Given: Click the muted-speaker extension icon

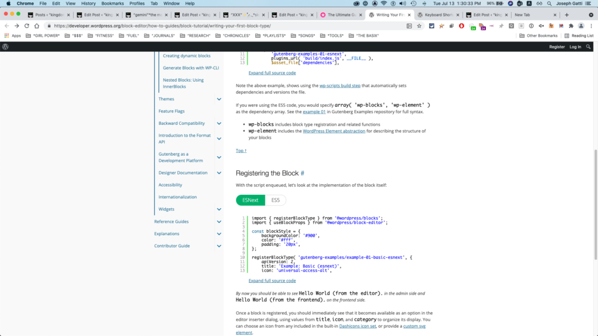Looking at the screenshot, I should 541,26.
